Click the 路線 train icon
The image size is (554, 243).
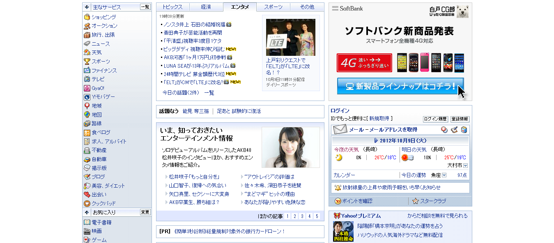[x=87, y=124]
